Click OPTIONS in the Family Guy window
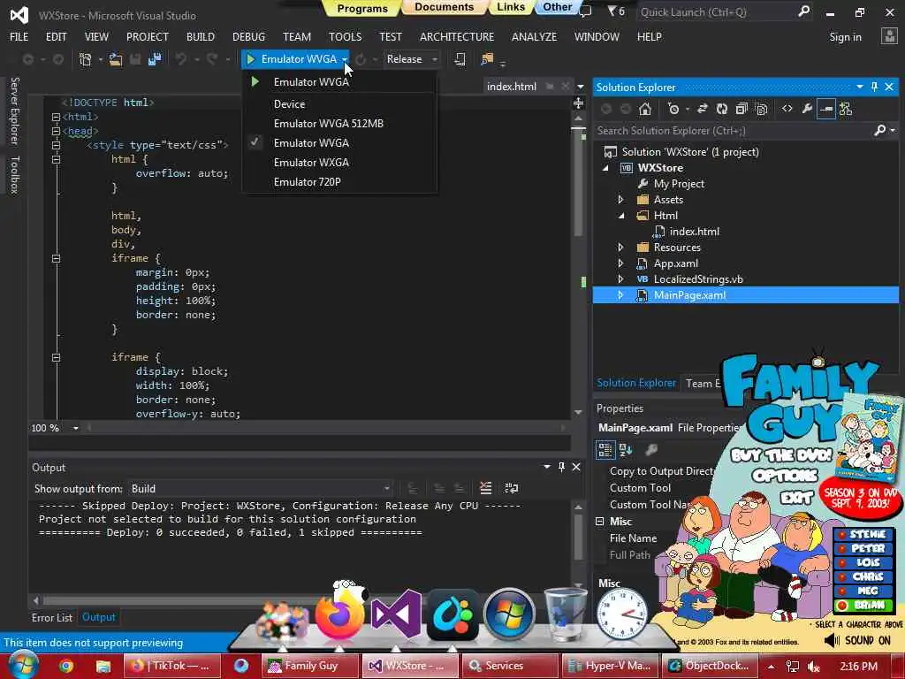 [x=785, y=476]
